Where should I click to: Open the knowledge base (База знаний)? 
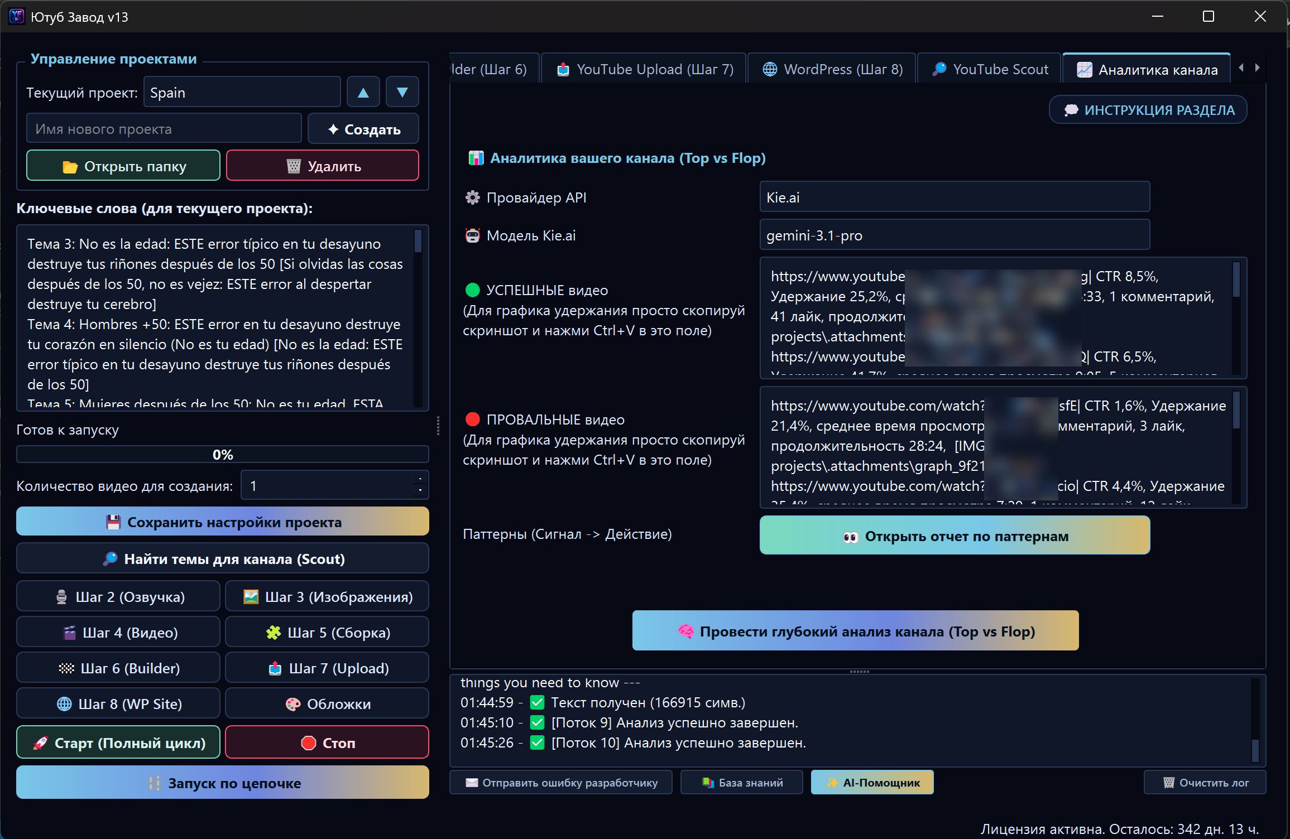coord(742,782)
